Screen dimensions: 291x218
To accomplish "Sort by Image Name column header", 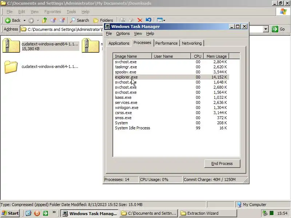I will (132, 56).
